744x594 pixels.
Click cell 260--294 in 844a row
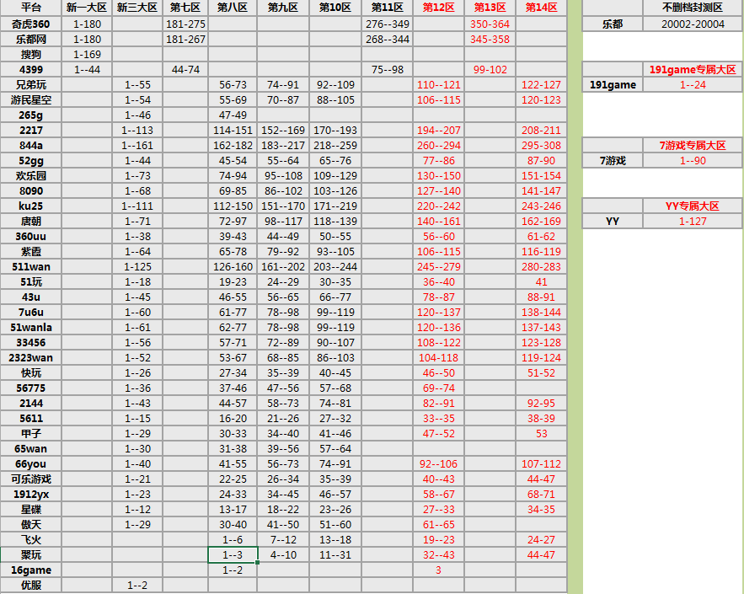click(438, 145)
